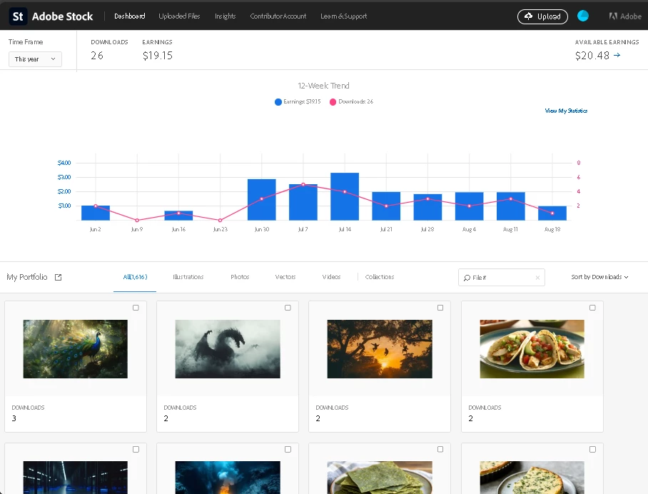Click the Jun 30 earnings bar
Screen dimensions: 648x494
(x=262, y=200)
